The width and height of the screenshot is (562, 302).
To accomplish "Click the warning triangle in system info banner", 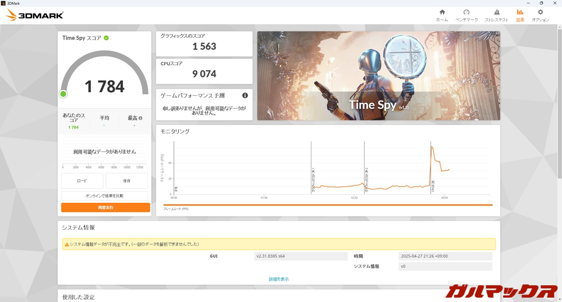I will [x=67, y=244].
